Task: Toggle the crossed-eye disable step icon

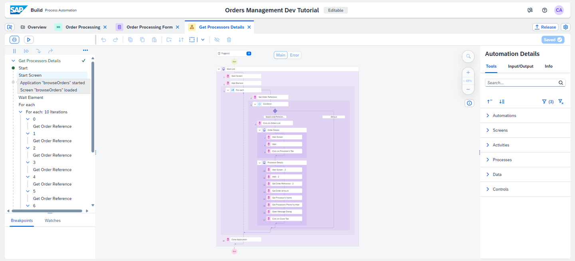Action: click(217, 40)
